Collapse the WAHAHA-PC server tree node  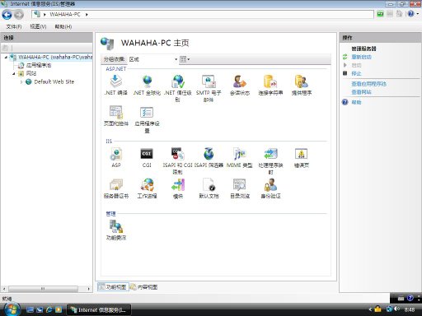pos(6,57)
